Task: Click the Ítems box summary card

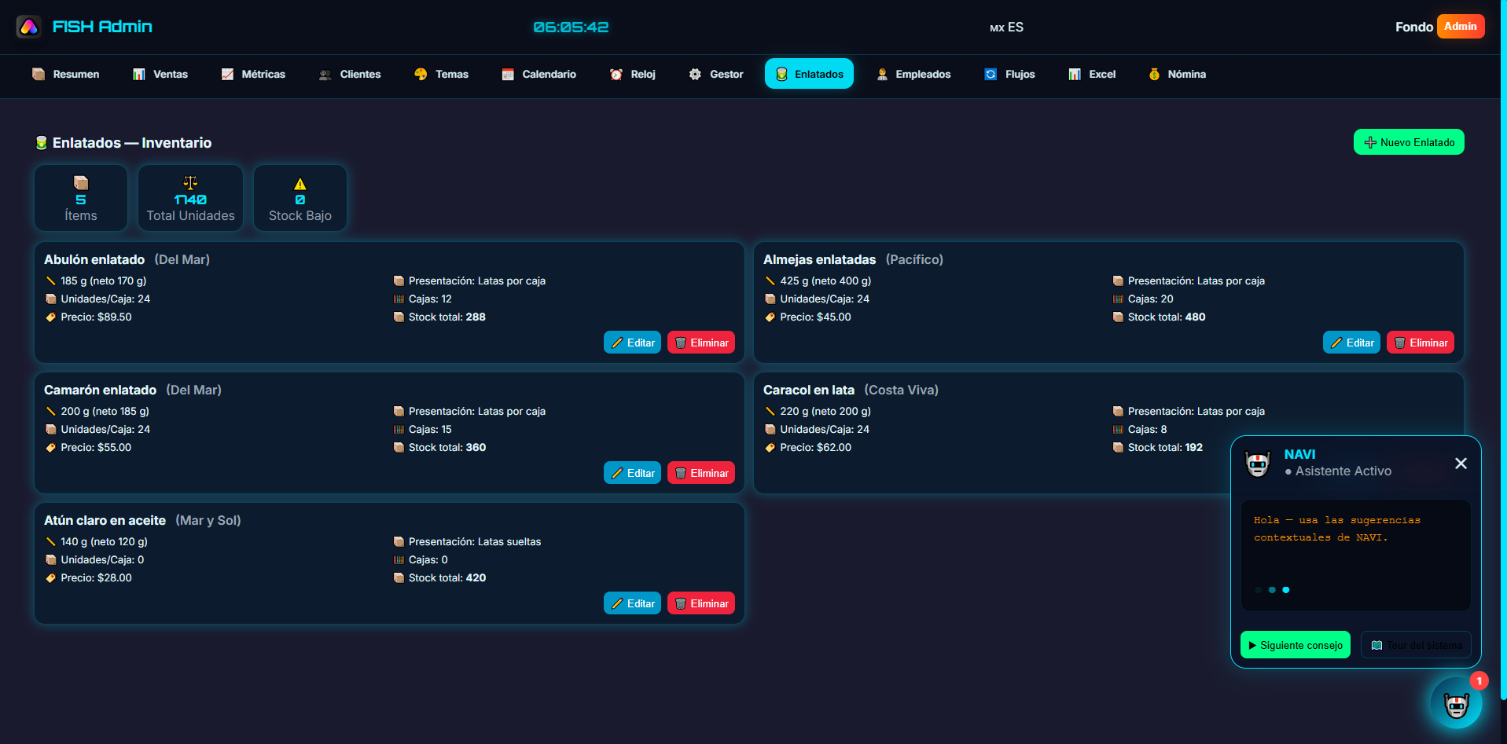Action: click(x=81, y=199)
